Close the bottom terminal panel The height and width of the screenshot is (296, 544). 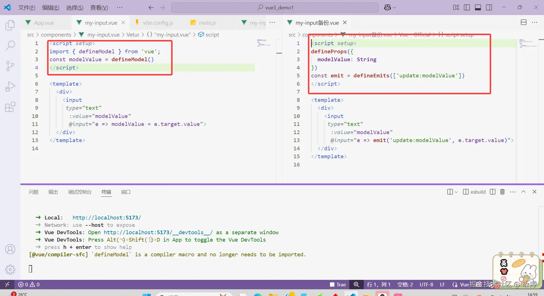click(534, 192)
